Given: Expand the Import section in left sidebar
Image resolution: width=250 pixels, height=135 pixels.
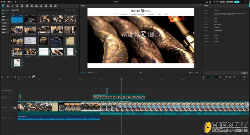Looking at the screenshot, I should (5, 10).
